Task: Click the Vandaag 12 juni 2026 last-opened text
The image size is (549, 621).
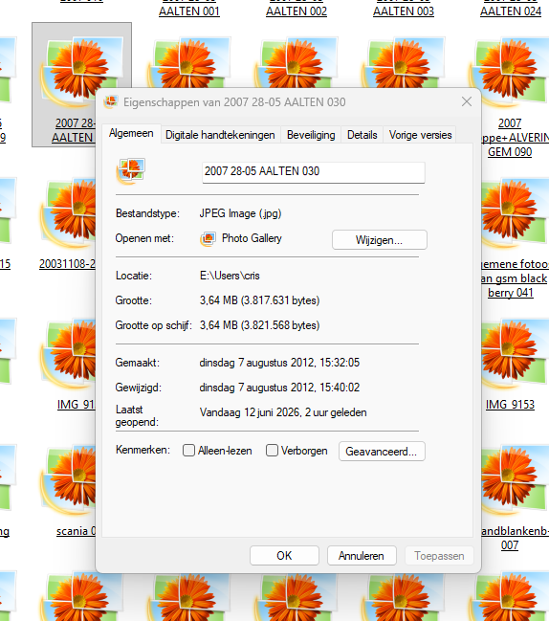Action: coord(283,412)
